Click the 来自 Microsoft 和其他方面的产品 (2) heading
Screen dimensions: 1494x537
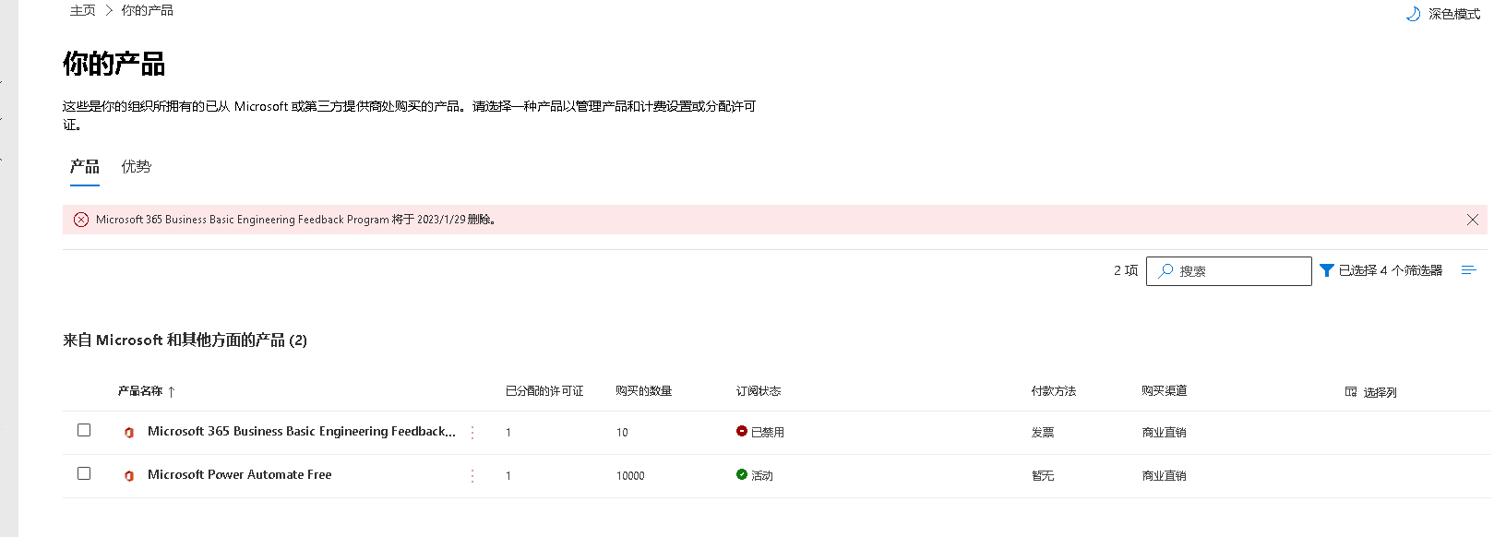pos(185,340)
